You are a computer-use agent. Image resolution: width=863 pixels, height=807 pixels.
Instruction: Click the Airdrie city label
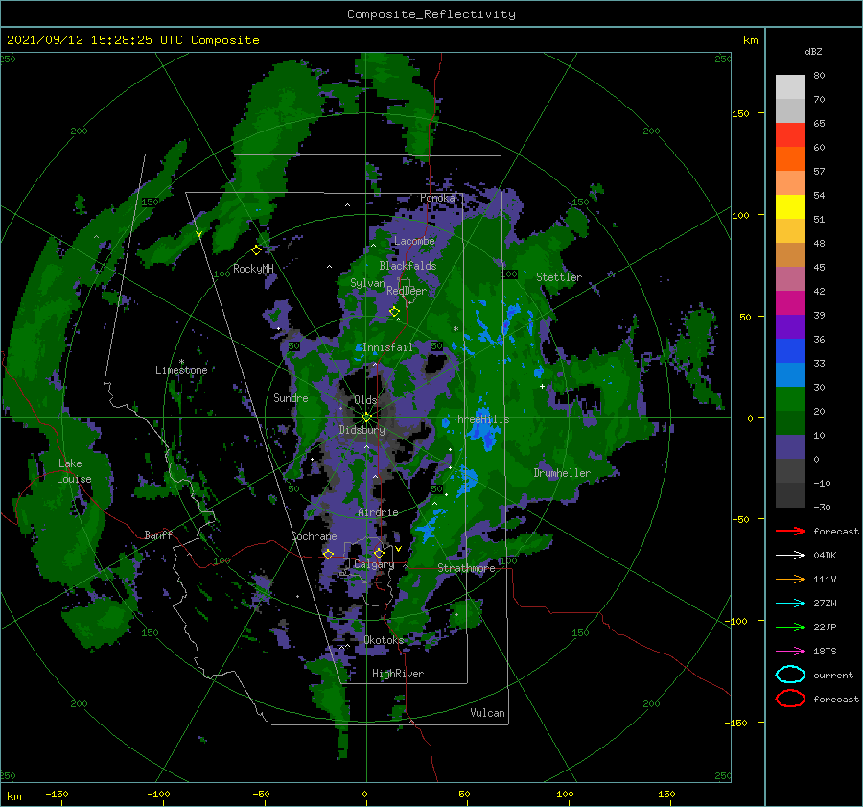(378, 512)
